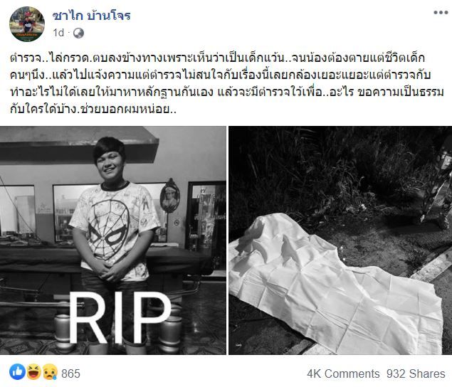
Task: Open the 4K Comments link
Action: pyautogui.click(x=343, y=373)
